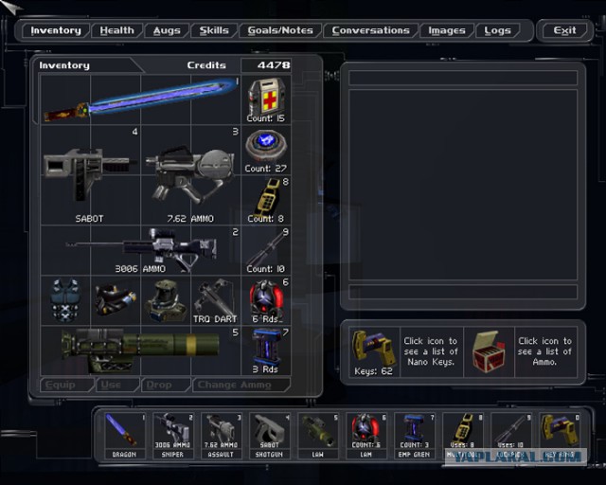Select belt slot 7 EMP GREN
The height and width of the screenshot is (485, 606).
(415, 436)
